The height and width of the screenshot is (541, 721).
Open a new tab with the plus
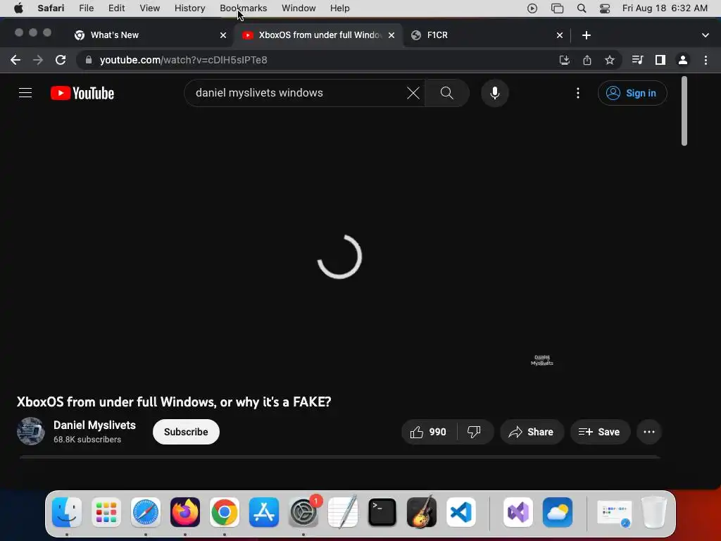pos(587,35)
